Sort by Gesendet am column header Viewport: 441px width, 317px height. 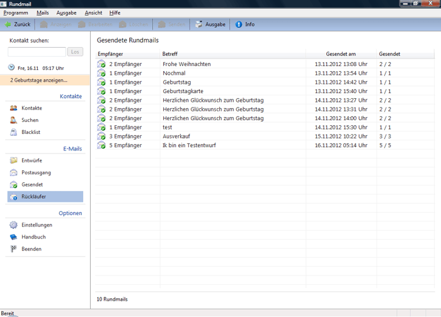pos(341,54)
